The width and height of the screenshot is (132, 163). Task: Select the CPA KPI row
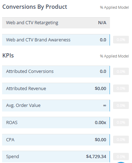56,140
